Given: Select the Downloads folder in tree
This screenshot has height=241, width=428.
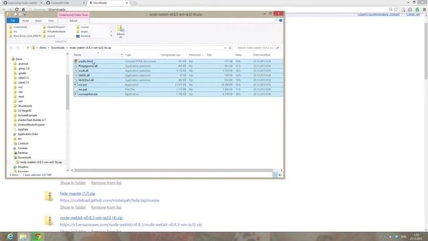Looking at the screenshot, I should (x=24, y=158).
